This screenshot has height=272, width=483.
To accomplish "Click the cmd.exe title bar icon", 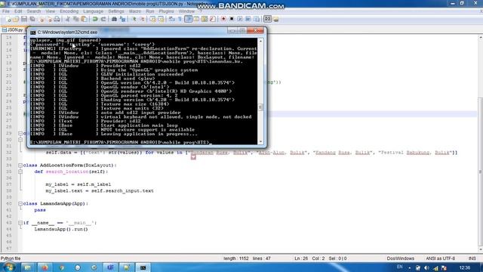I will point(32,32).
